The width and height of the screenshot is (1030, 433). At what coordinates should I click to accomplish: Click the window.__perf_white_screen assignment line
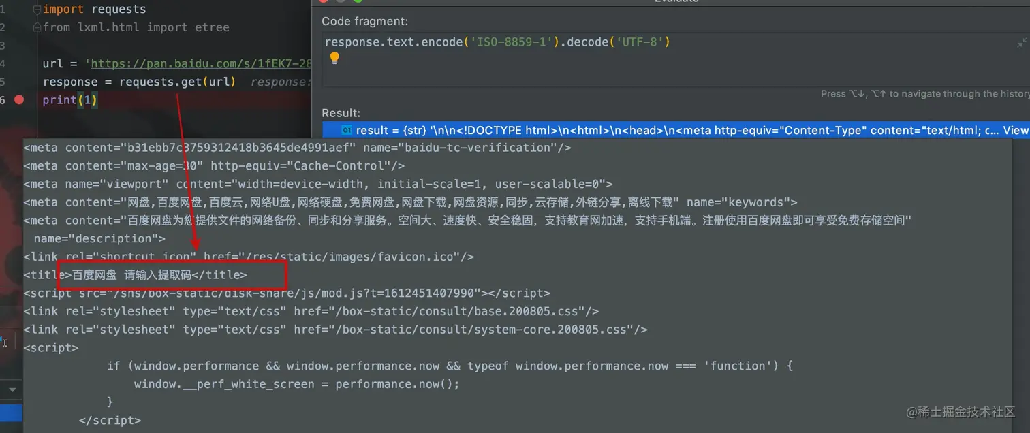(x=297, y=384)
